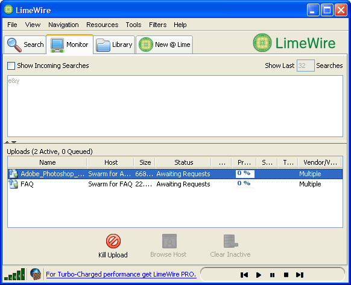
Task: Click the Show Last searches number field
Action: pyautogui.click(x=306, y=66)
